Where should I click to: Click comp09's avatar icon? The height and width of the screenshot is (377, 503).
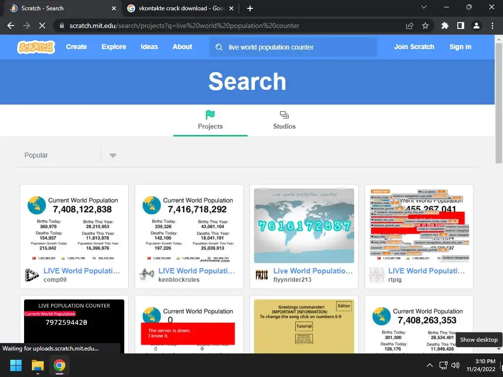(32, 275)
